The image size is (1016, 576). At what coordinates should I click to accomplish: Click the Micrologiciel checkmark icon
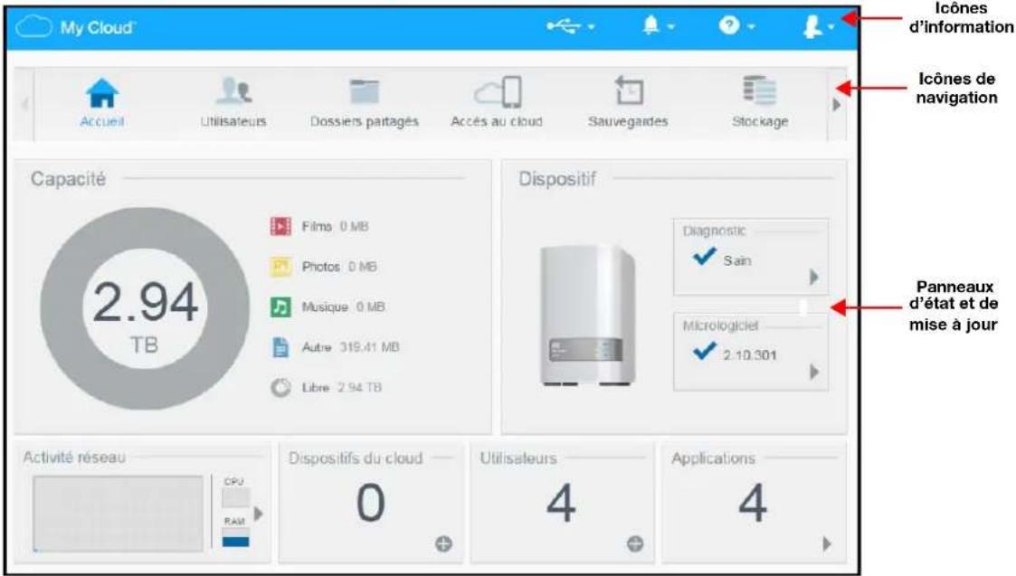click(x=705, y=351)
